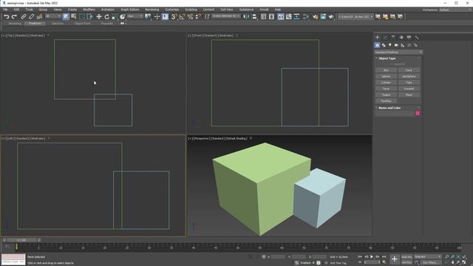Activate the Select and Rotate tool
The height and width of the screenshot is (266, 473).
click(106, 16)
